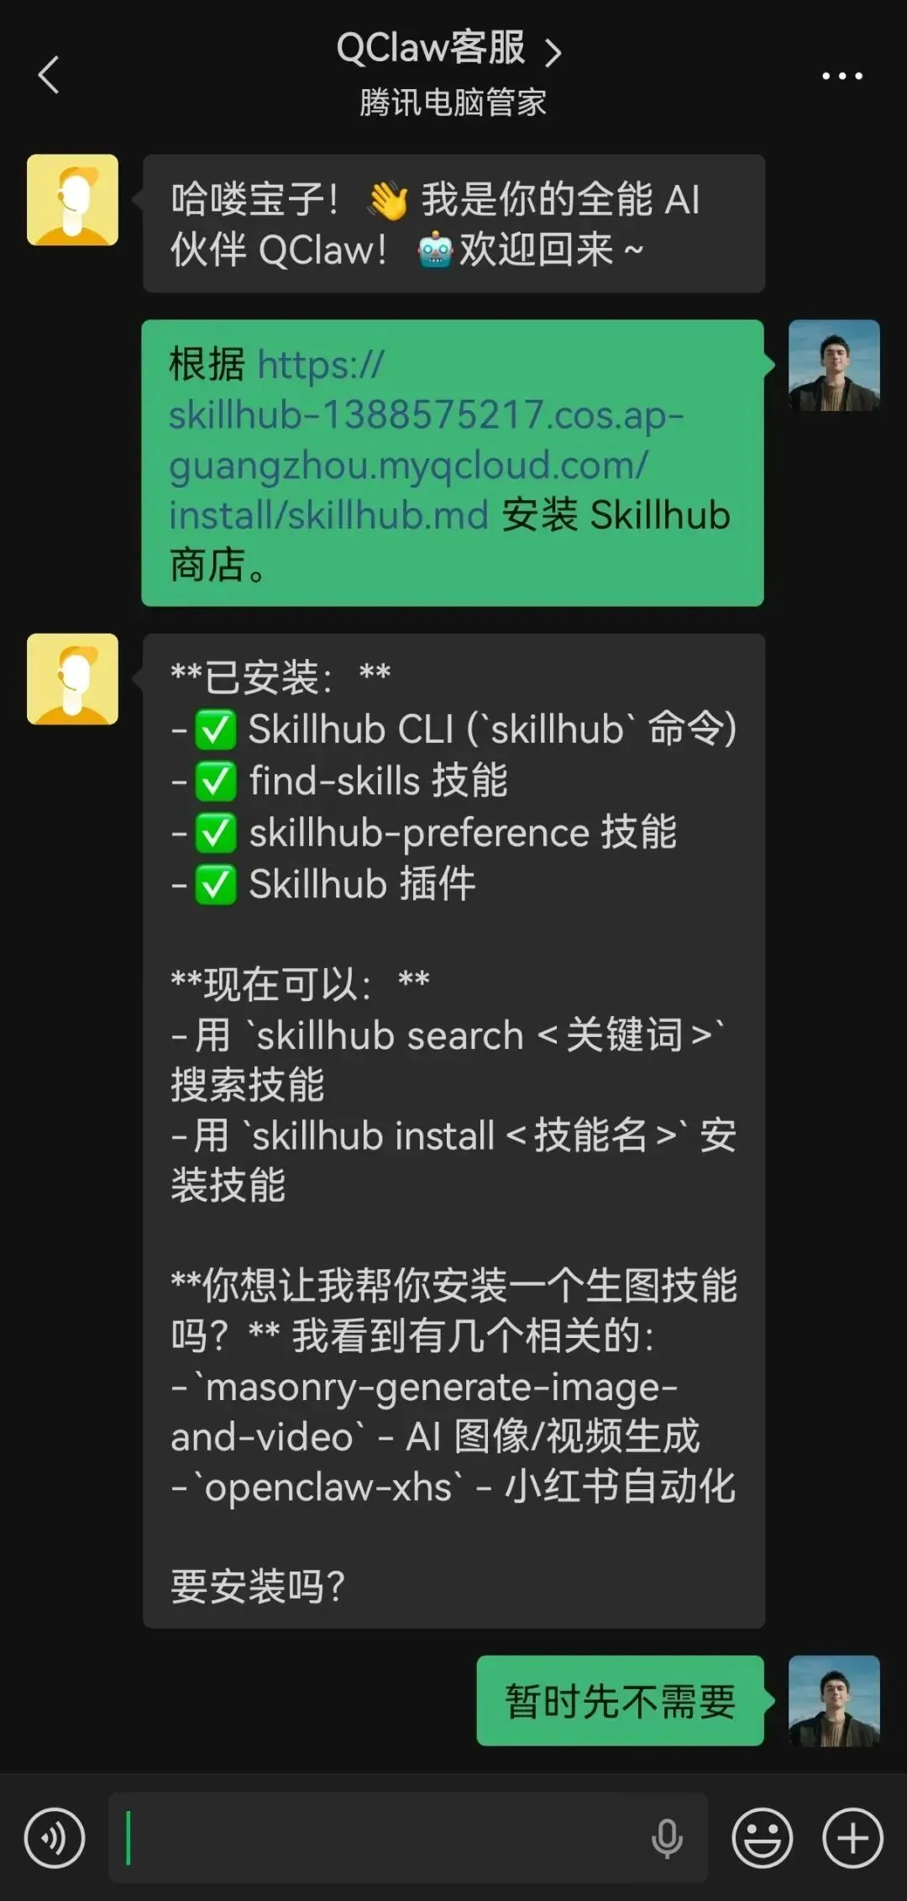
Task: Tap the 哈喽宝子 greeting message bubble
Action: coord(453,224)
